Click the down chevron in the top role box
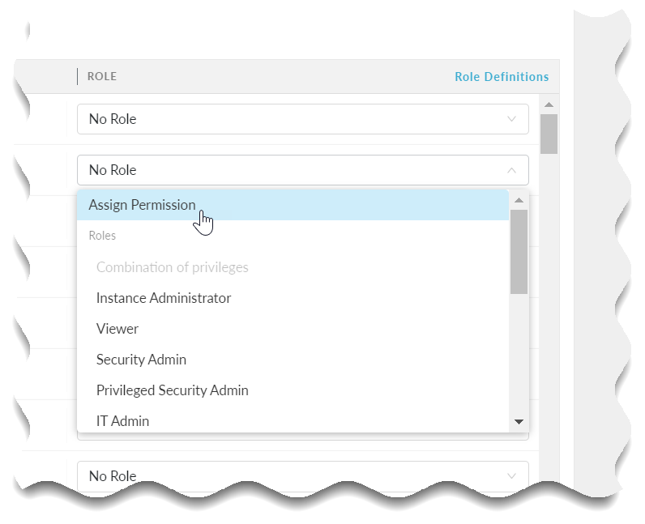The width and height of the screenshot is (645, 524). (511, 119)
